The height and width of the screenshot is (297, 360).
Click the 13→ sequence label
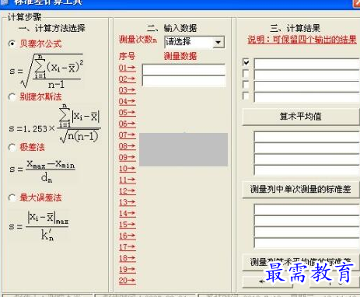click(128, 202)
